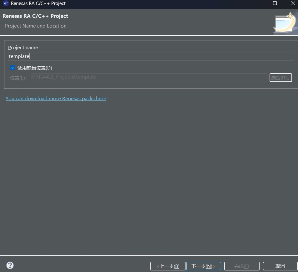Image resolution: width=298 pixels, height=272 pixels.
Task: Click the 使用缺省位置(D) label text
Action: (35, 68)
